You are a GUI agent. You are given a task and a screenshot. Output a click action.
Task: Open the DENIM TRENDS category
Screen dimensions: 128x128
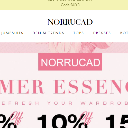tap(48, 33)
